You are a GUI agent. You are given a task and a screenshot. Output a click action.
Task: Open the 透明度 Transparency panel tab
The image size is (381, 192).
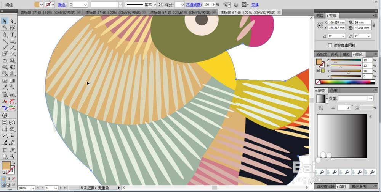(322, 54)
